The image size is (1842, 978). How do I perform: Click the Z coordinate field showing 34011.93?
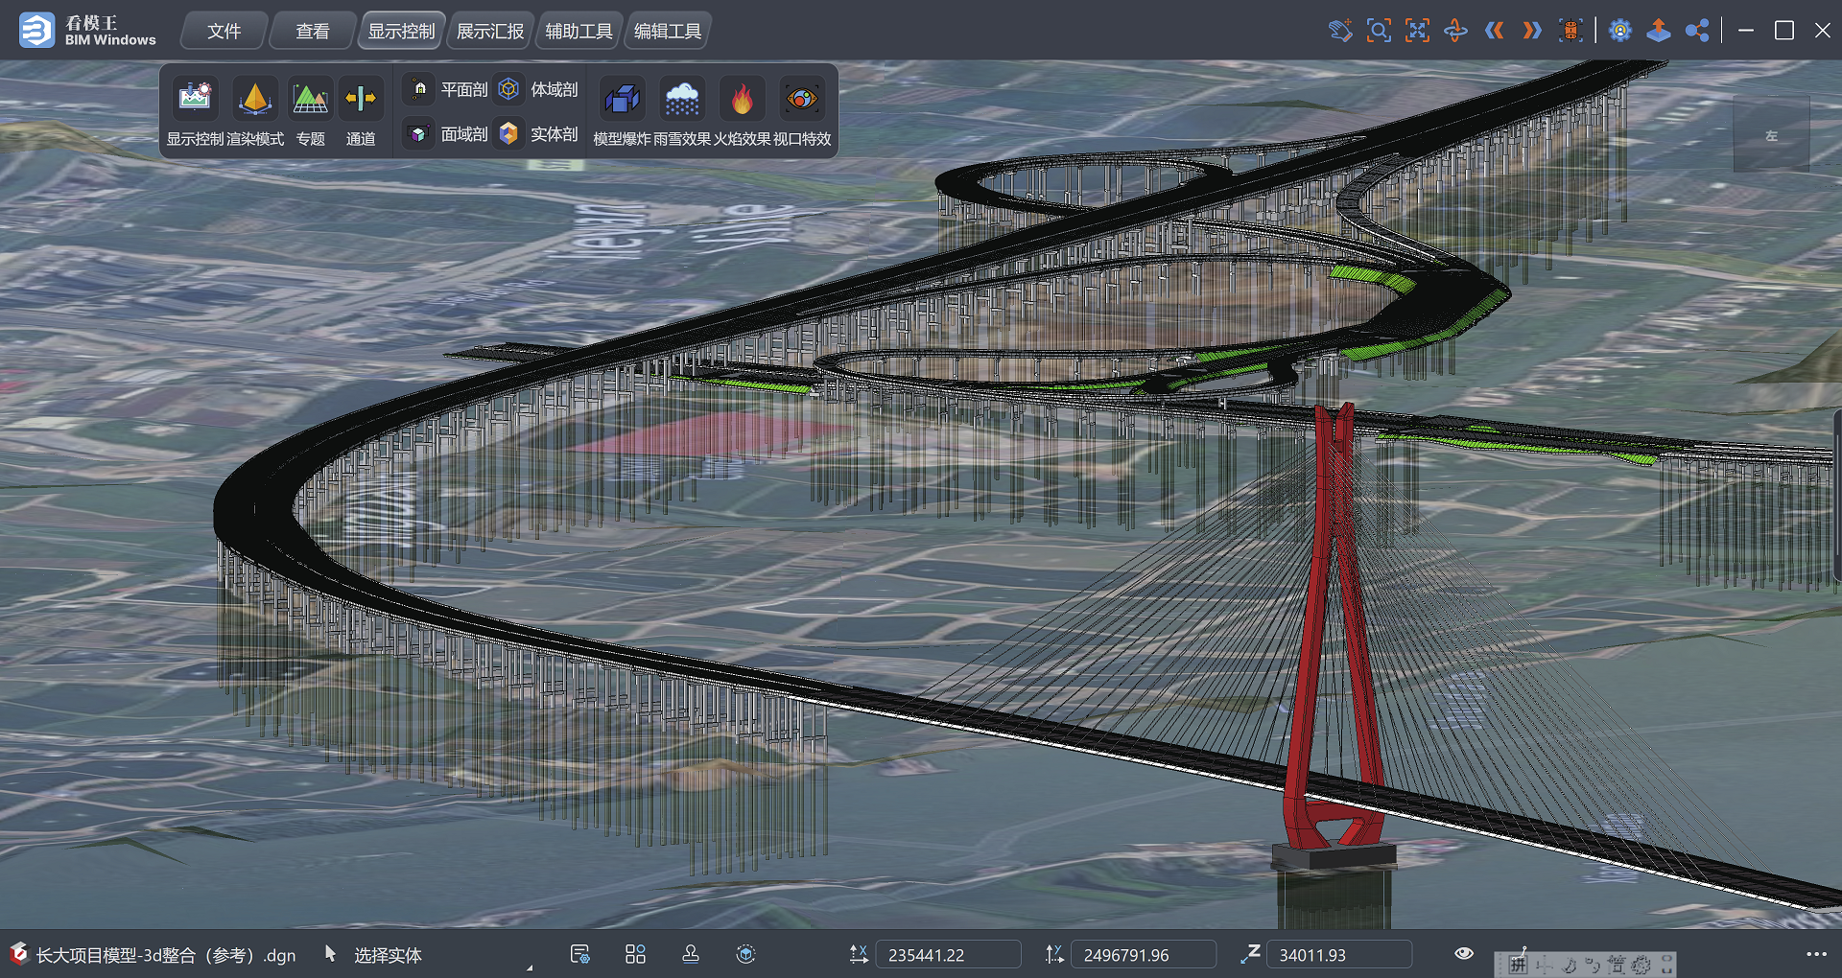[1338, 955]
